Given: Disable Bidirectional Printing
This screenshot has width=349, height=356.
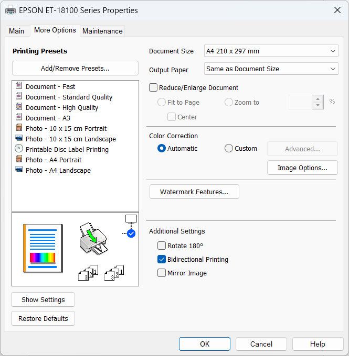Looking at the screenshot, I should pyautogui.click(x=162, y=259).
